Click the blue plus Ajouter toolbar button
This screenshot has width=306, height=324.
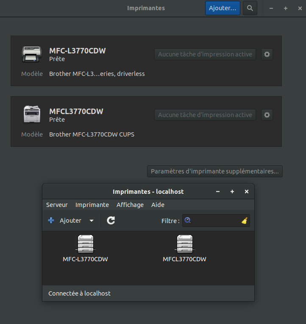click(64, 221)
